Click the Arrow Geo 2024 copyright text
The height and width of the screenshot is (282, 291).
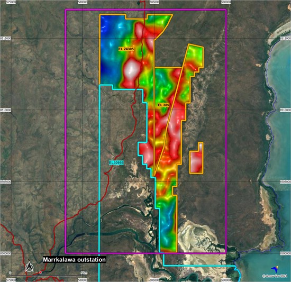[x=275, y=276]
